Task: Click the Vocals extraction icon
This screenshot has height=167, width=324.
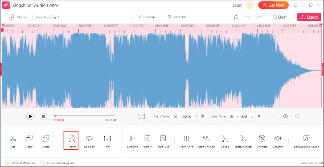Action: [x=225, y=139]
